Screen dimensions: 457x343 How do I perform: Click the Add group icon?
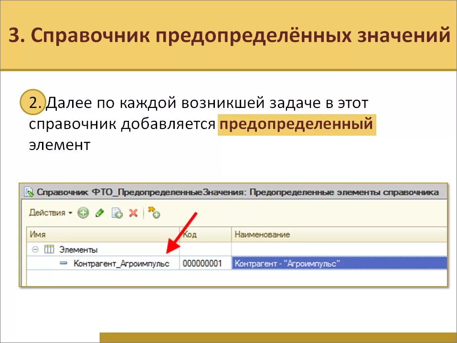tap(154, 213)
